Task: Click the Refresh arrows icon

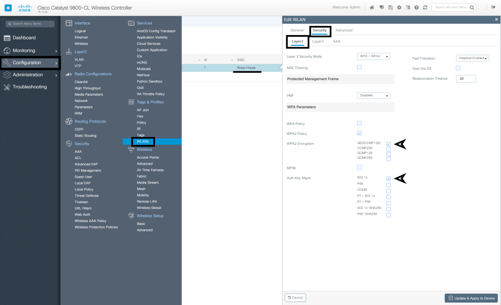Action: 425,8
